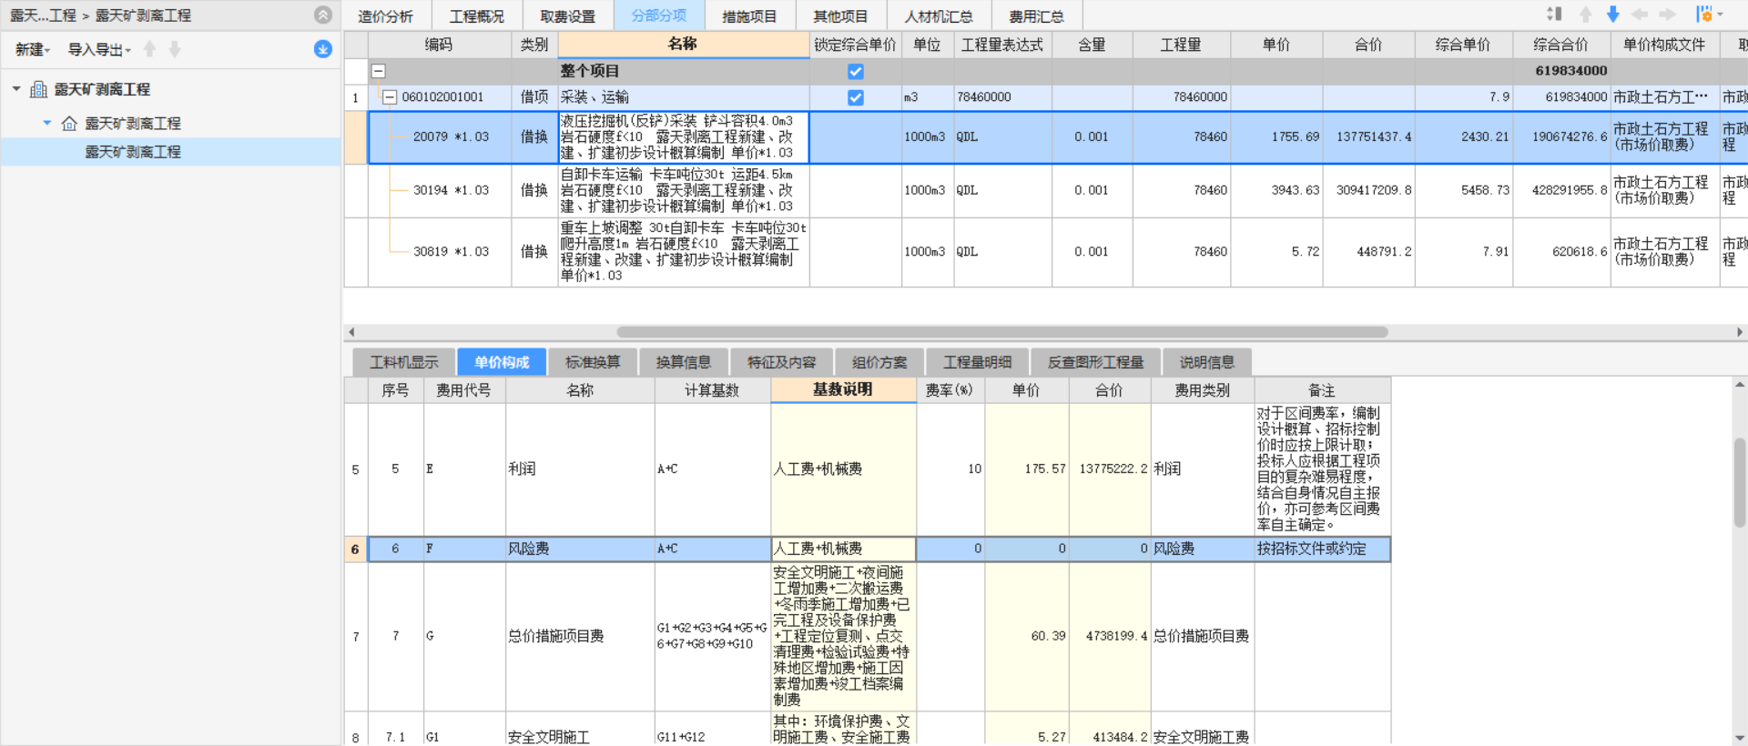The image size is (1748, 746).
Task: Collapse the 整个项目 group row
Action: point(379,71)
